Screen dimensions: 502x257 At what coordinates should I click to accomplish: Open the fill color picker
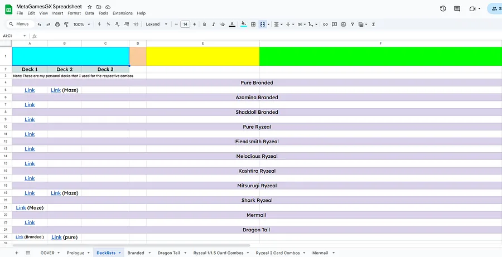(x=244, y=25)
